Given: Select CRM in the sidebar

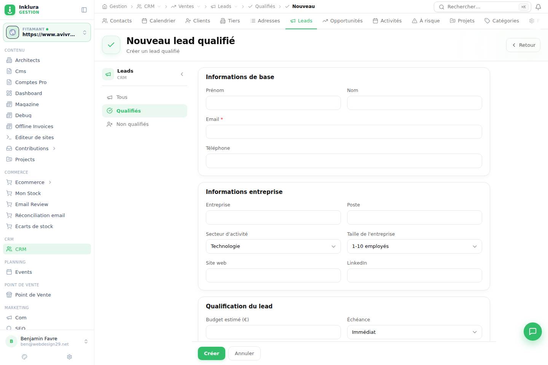Looking at the screenshot, I should [x=47, y=249].
